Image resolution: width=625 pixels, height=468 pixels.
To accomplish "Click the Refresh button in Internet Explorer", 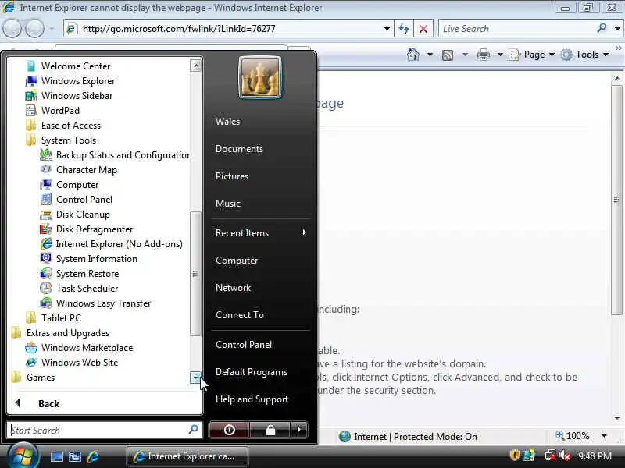I will [x=404, y=29].
